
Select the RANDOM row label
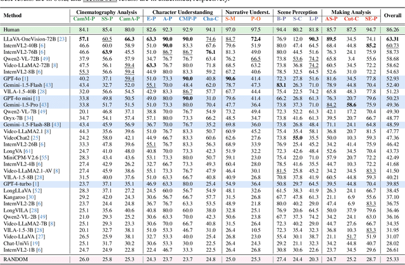(x=17, y=259)
